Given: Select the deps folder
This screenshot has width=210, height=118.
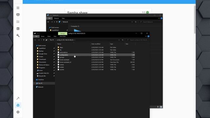Looking at the screenshot, I should pyautogui.click(x=61, y=48).
